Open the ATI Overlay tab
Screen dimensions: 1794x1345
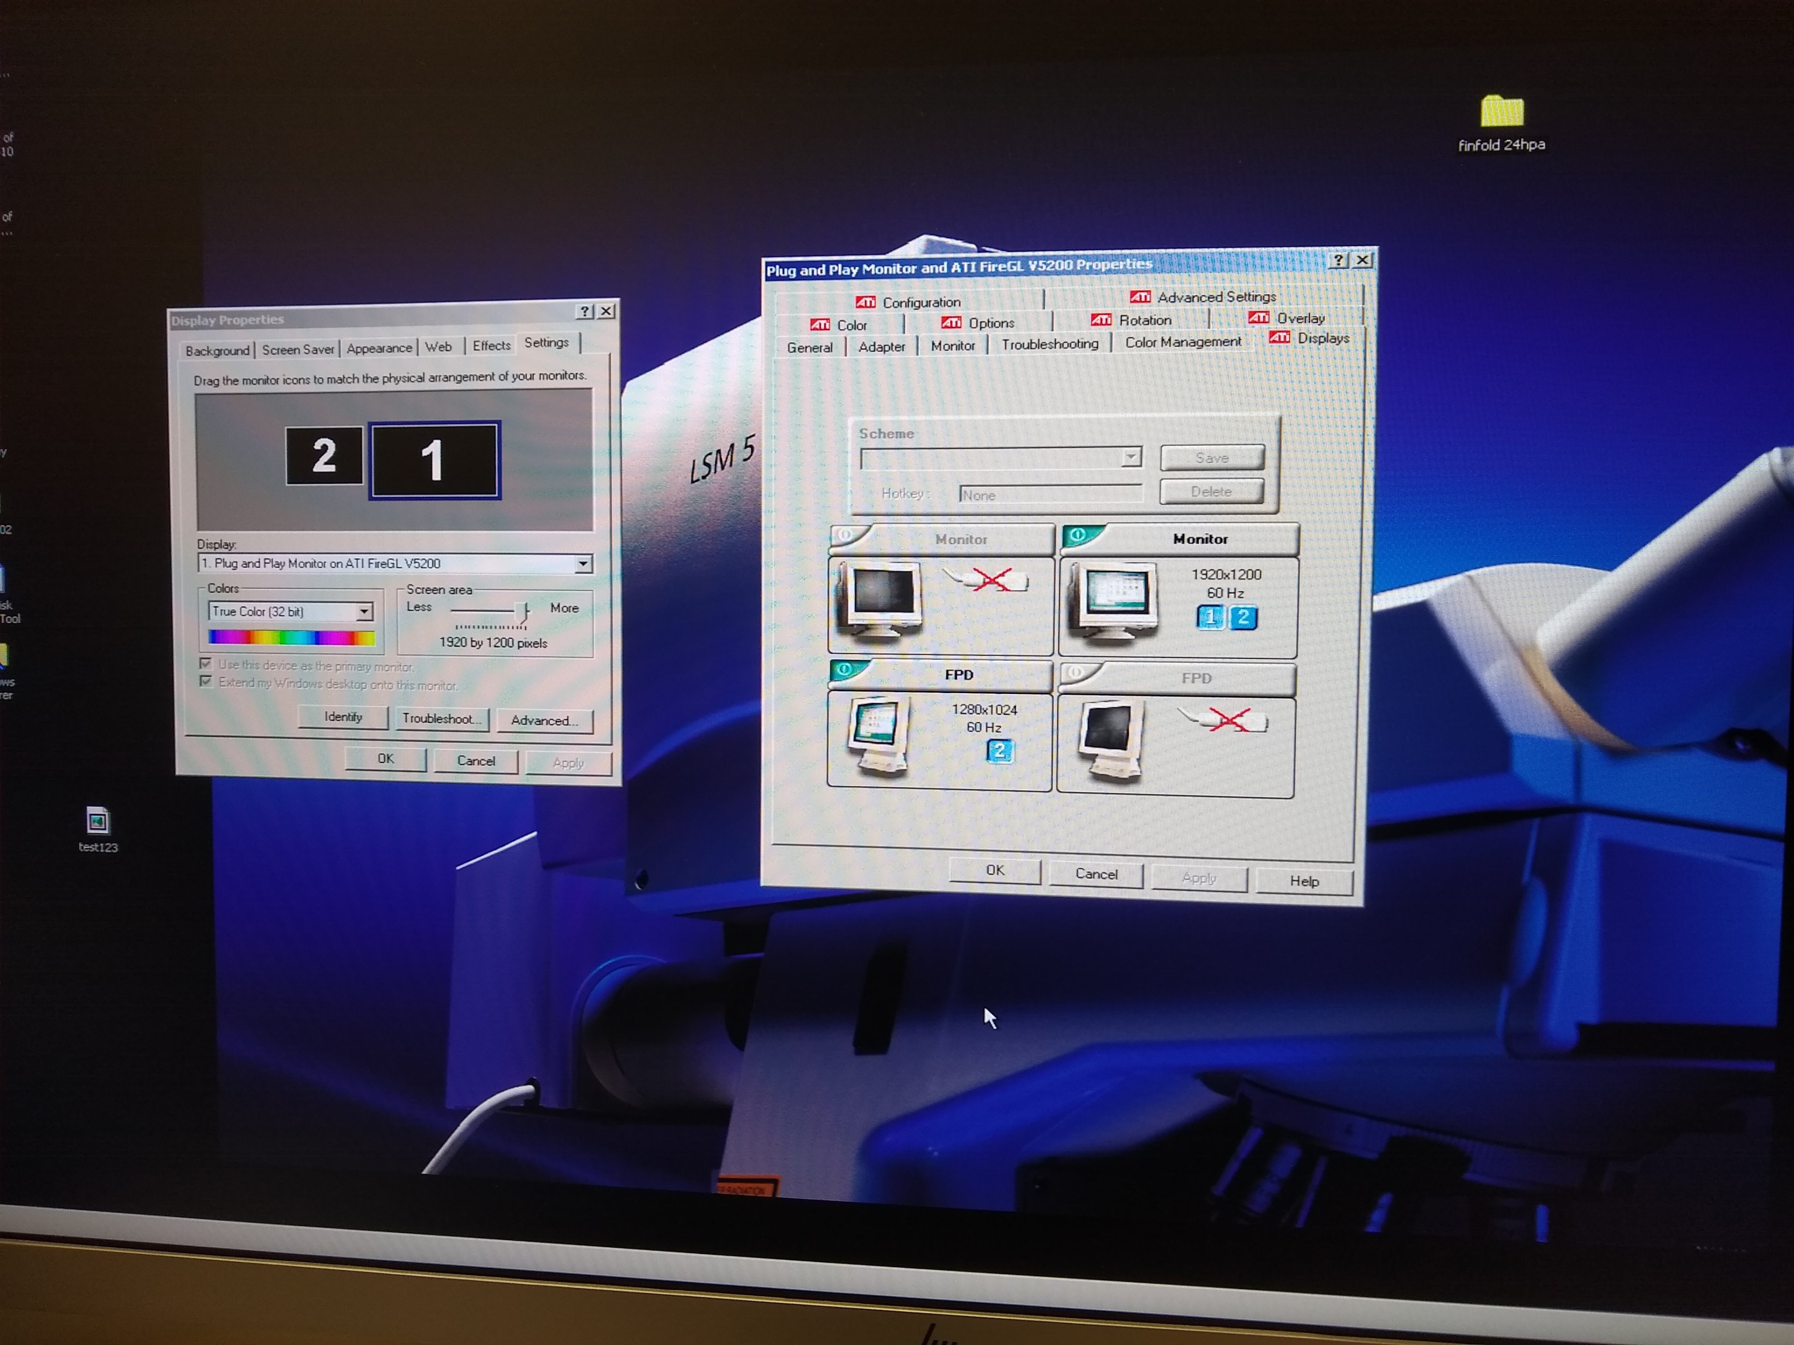pyautogui.click(x=1287, y=318)
